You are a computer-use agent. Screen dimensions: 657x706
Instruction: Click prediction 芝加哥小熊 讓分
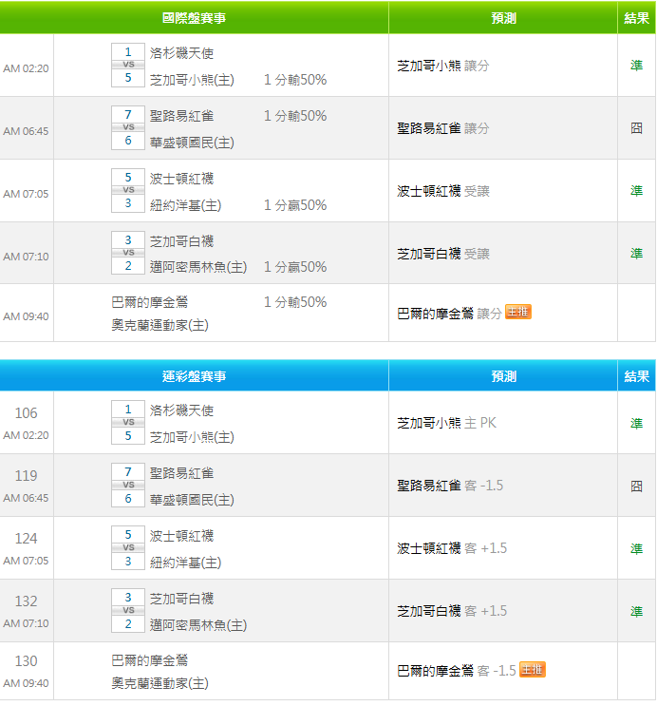[442, 66]
